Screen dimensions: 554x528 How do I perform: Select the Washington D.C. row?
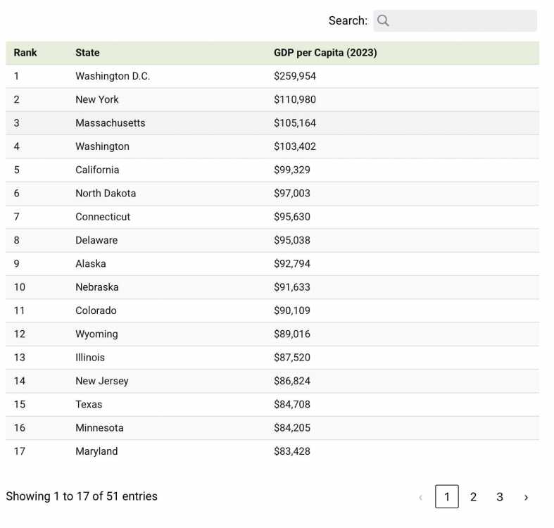(272, 76)
